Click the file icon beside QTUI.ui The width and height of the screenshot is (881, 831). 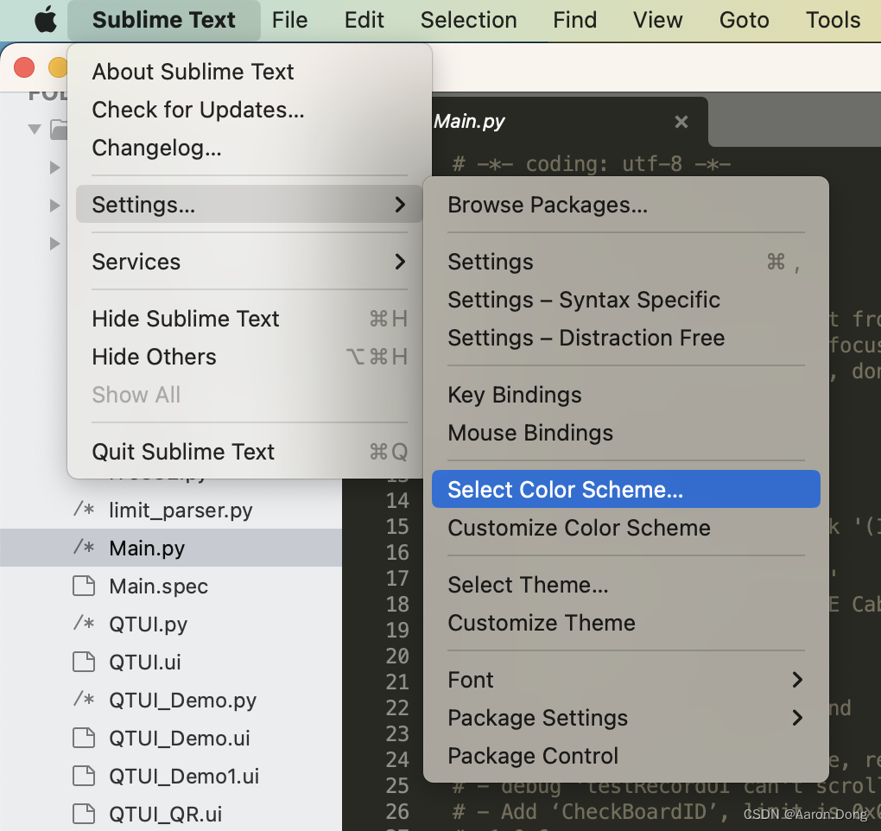coord(84,662)
